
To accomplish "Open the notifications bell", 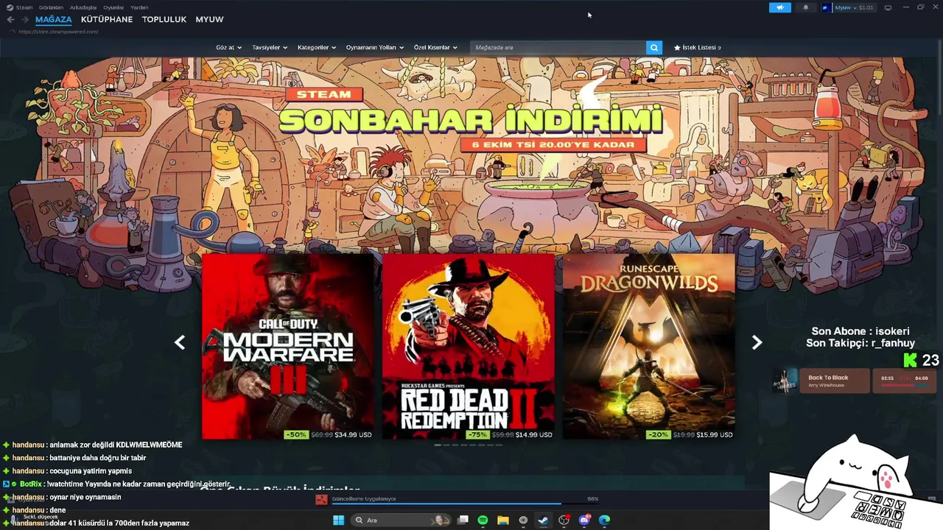I will 805,7.
